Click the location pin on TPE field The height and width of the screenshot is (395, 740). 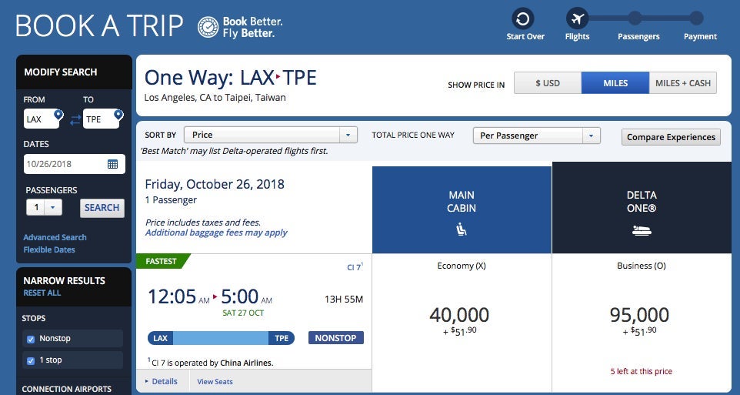[x=118, y=115]
